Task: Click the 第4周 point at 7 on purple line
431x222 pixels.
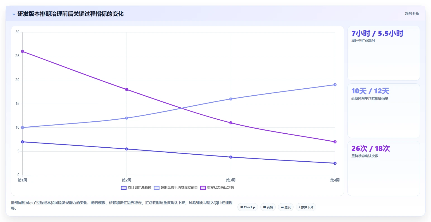Action: point(335,142)
